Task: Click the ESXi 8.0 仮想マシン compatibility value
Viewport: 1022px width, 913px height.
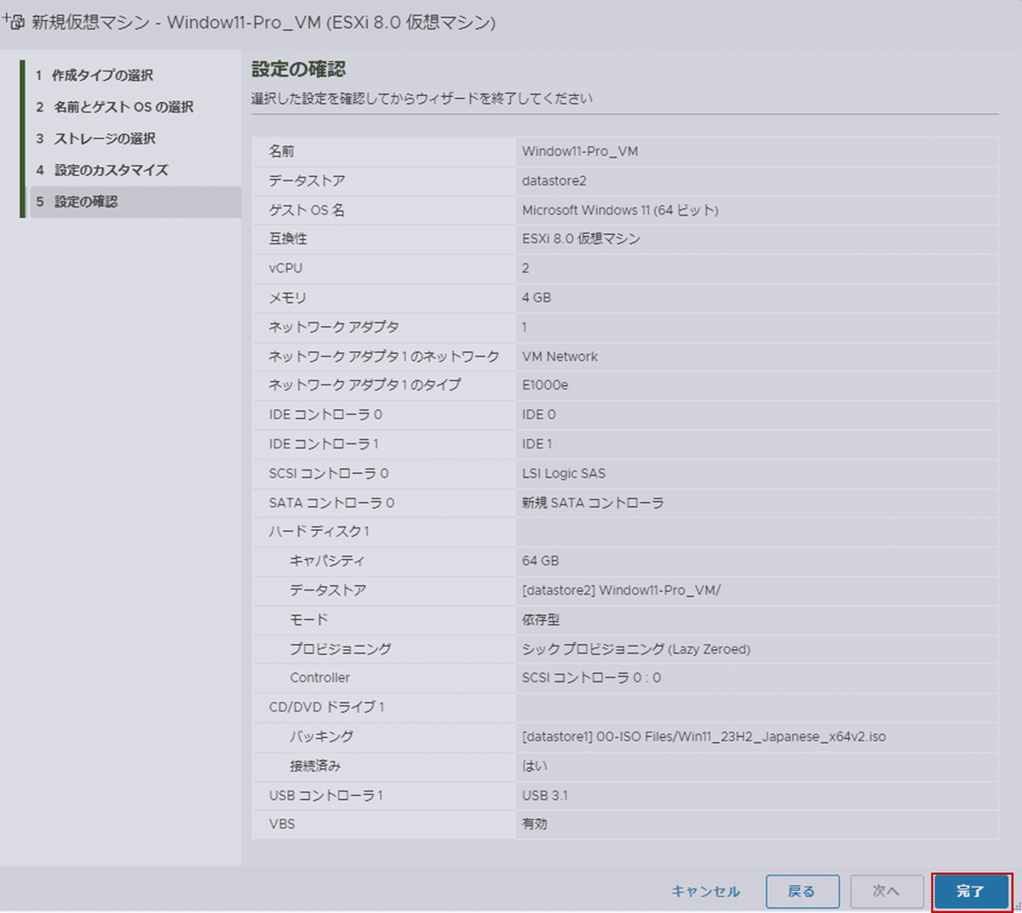Action: (x=581, y=239)
